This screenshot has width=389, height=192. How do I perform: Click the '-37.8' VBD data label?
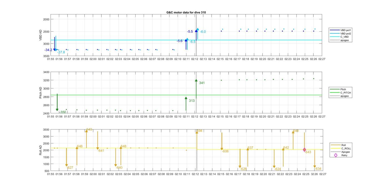click(61, 52)
